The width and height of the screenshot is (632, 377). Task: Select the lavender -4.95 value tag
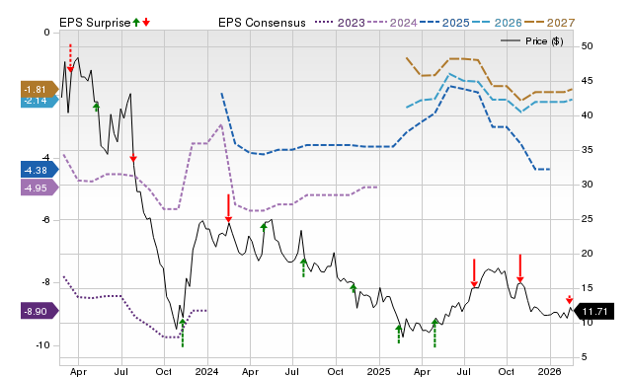click(x=39, y=188)
